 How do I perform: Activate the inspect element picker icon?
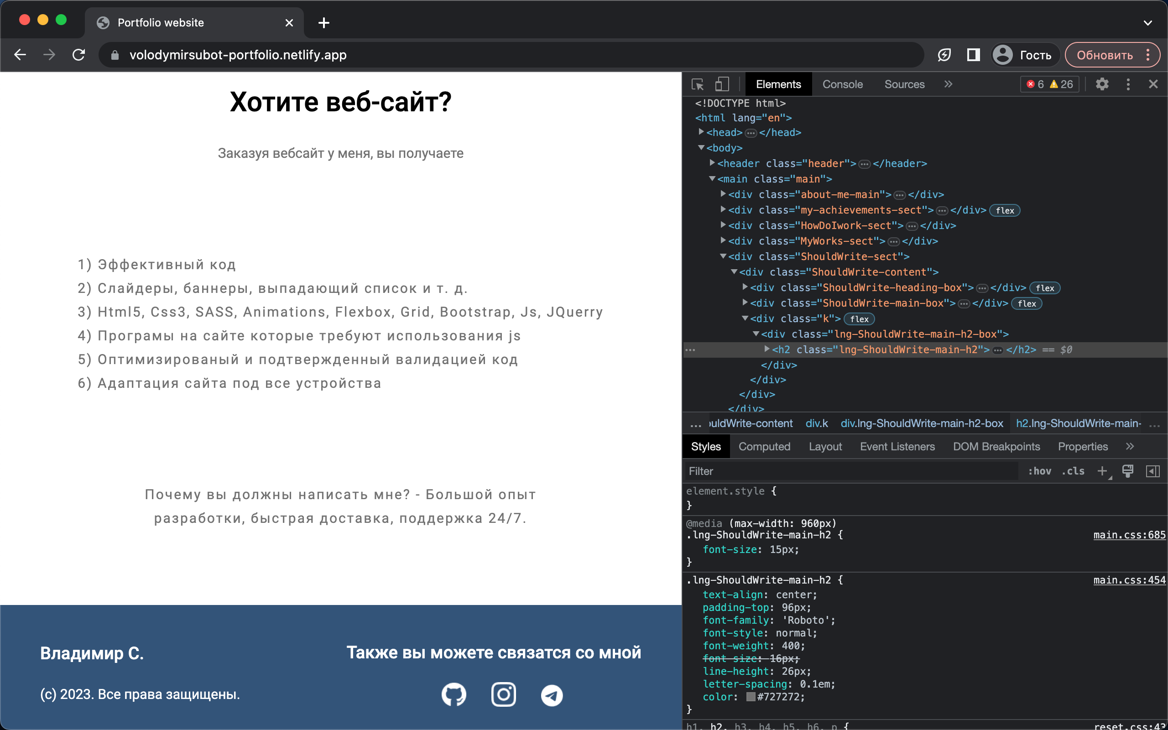[x=698, y=84]
